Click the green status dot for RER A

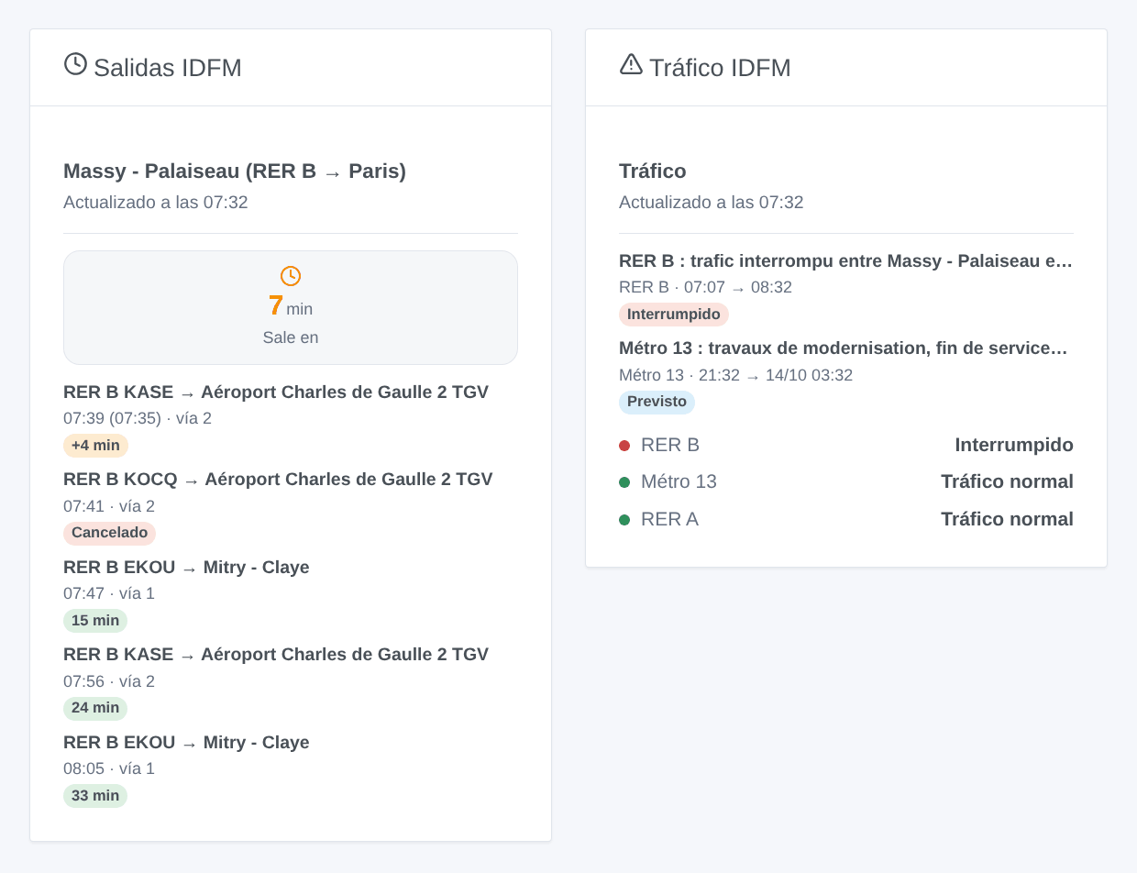coord(624,520)
